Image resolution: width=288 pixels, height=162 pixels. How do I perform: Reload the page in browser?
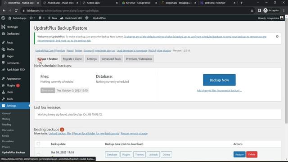coord(16,11)
